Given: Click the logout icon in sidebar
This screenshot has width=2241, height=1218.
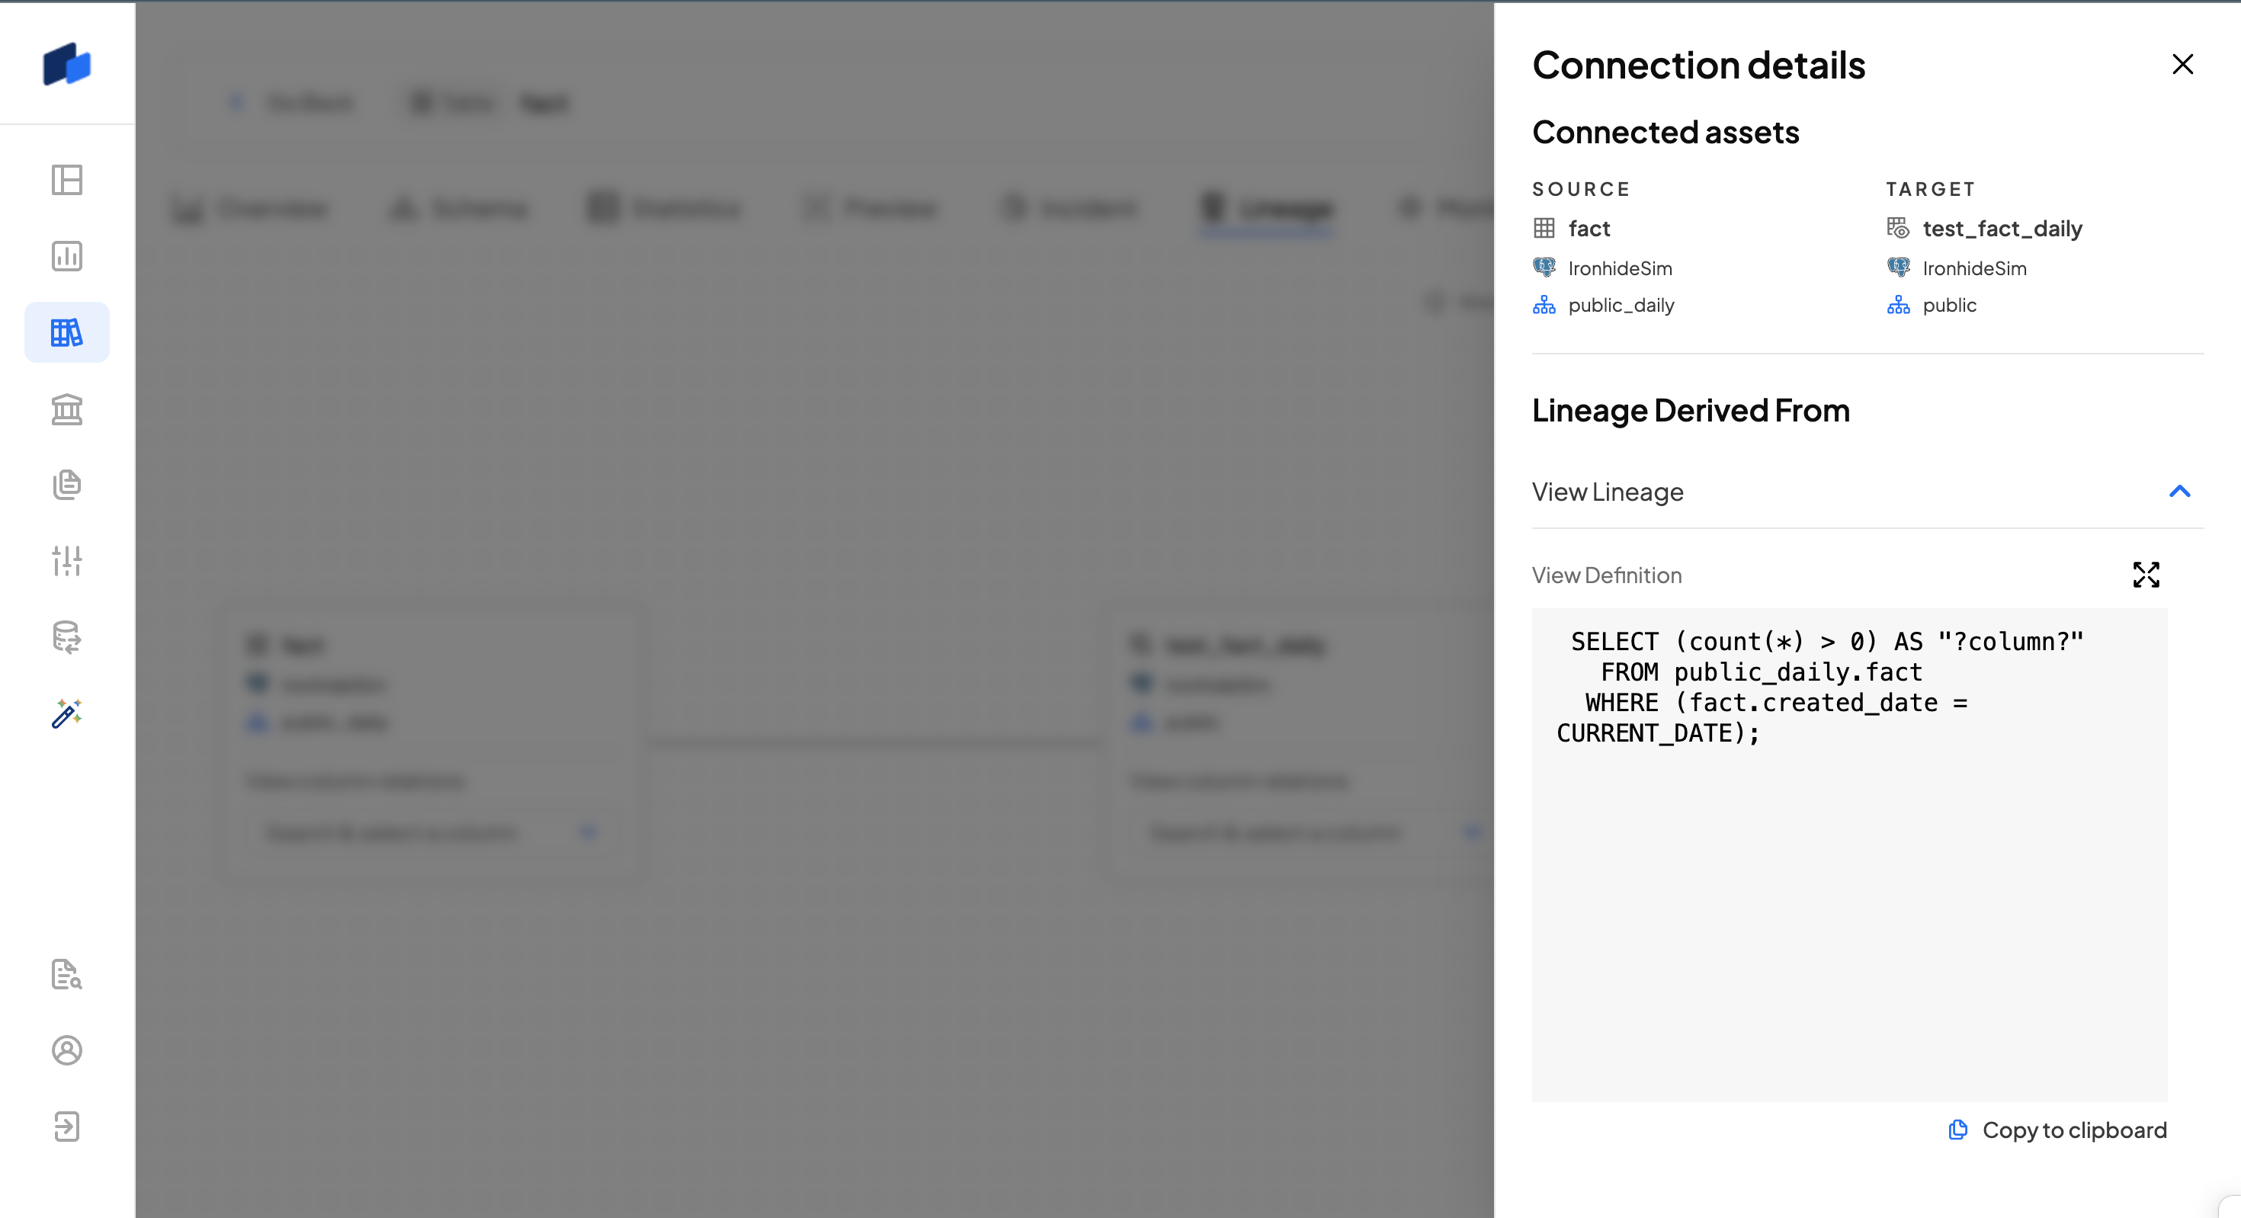Looking at the screenshot, I should pyautogui.click(x=67, y=1127).
